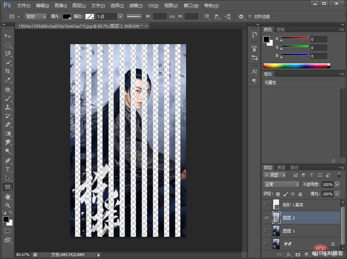Open the 滤镜 menu

tap(136, 5)
